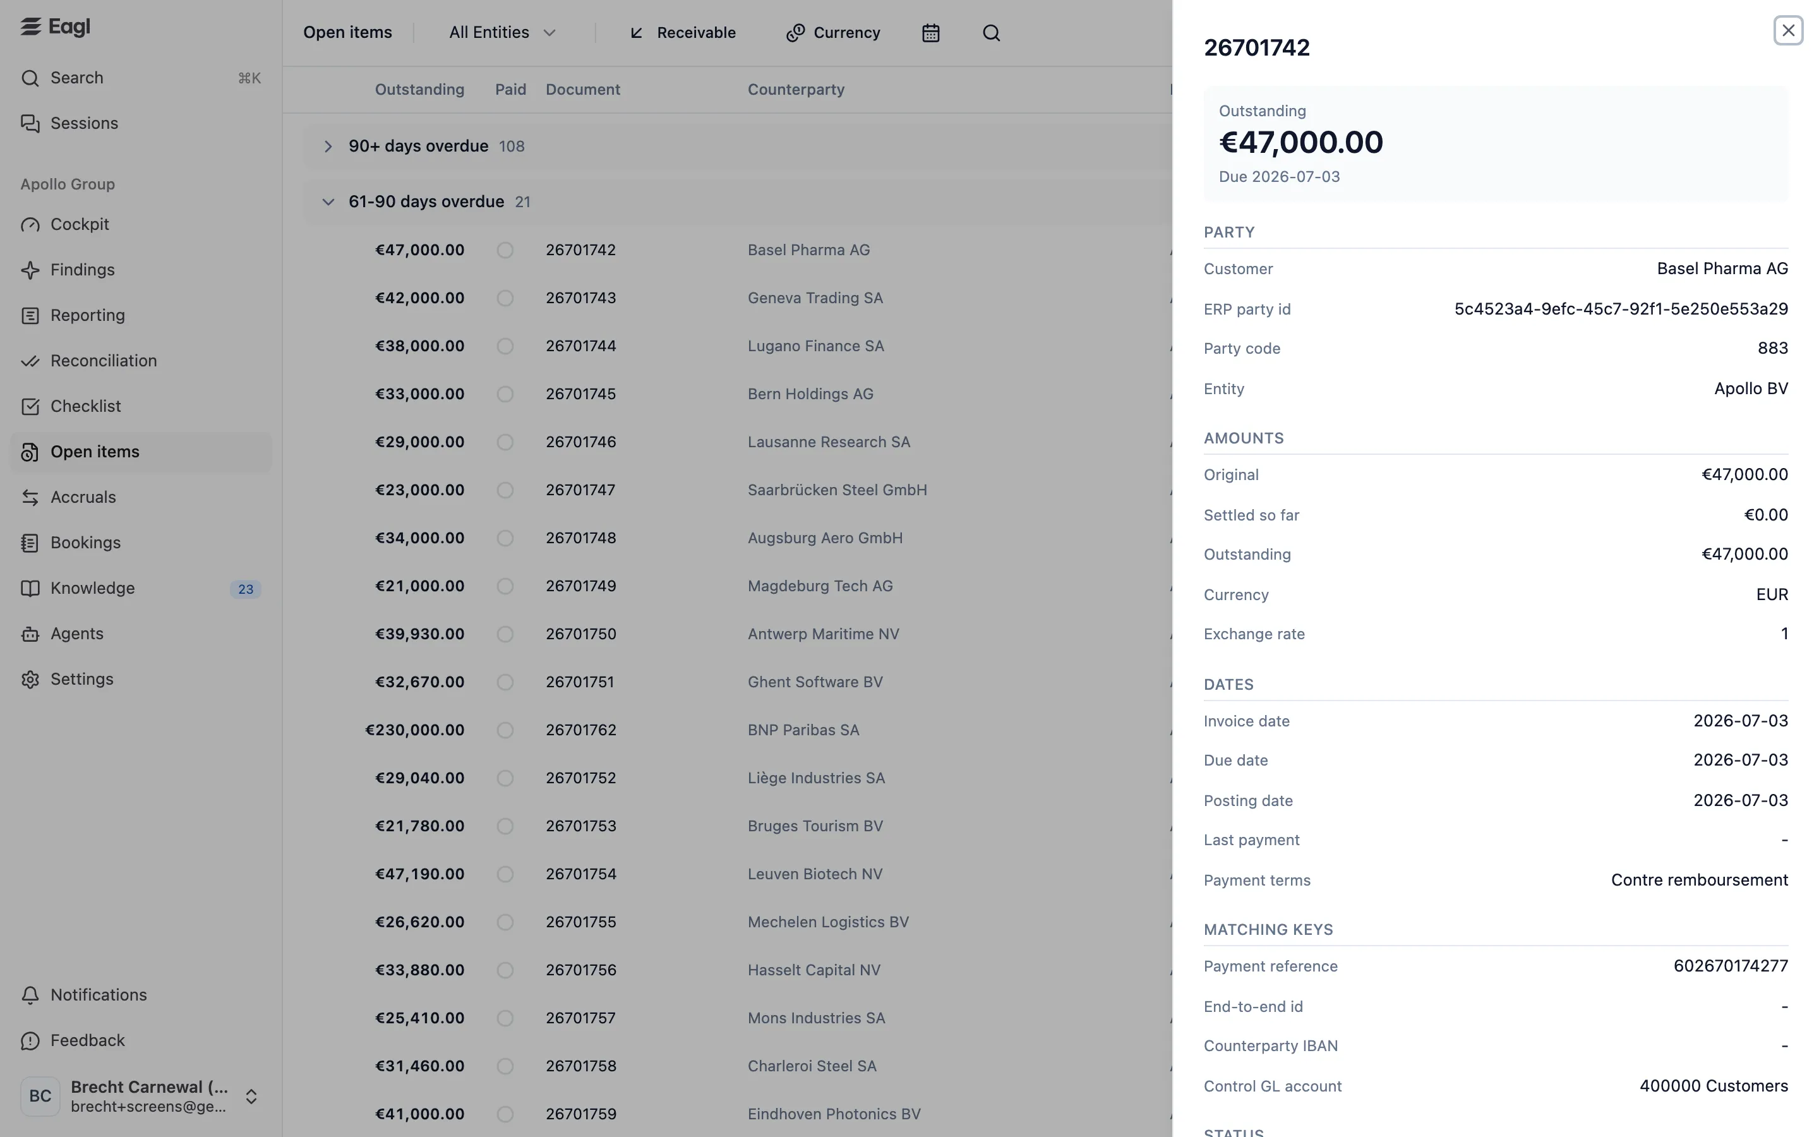Open Reporting page icon
Viewport: 1819px width, 1137px height.
coord(30,316)
